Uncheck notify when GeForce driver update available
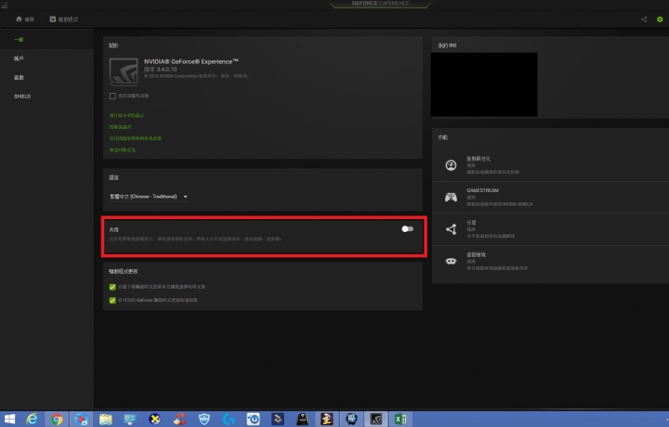 point(112,300)
